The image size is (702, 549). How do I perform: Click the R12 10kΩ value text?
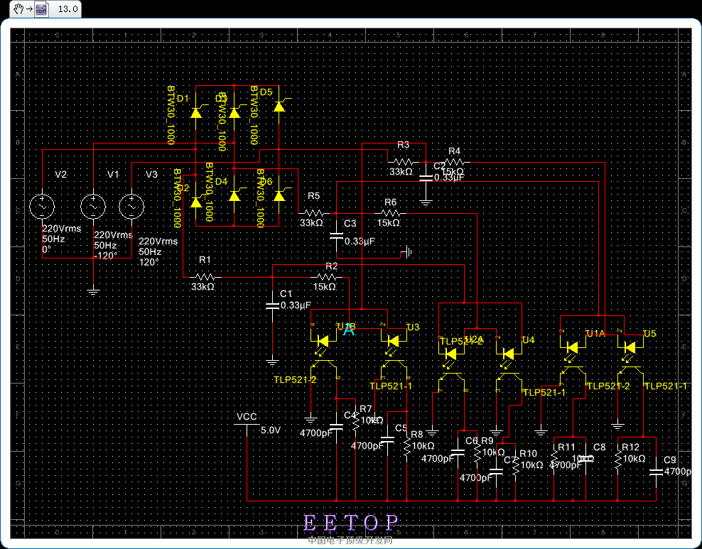click(x=634, y=459)
